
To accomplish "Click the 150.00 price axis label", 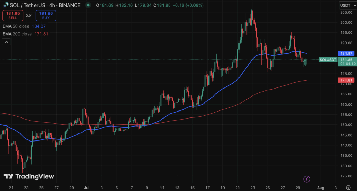I will pyautogui.click(x=347, y=125).
